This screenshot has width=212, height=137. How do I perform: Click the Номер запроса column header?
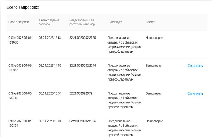(x=19, y=22)
